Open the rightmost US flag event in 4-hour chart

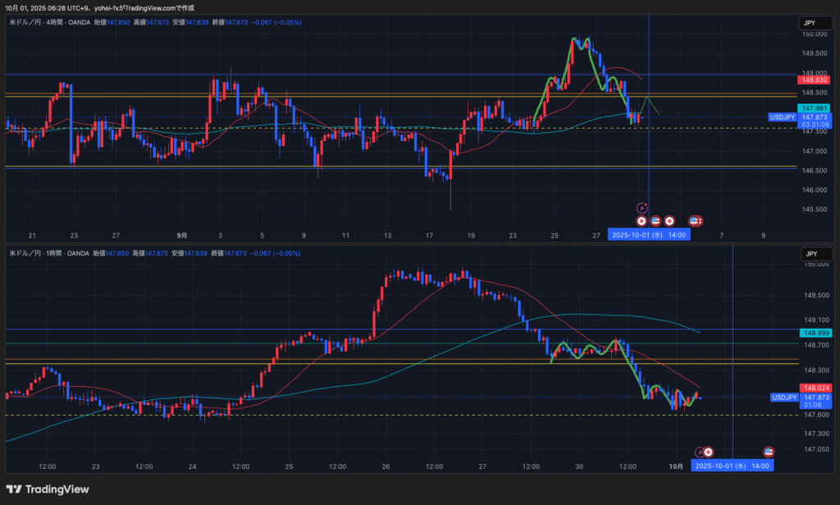pos(695,221)
